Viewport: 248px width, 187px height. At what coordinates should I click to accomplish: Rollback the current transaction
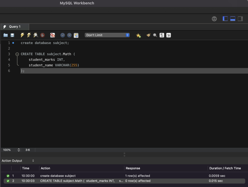[69, 35]
